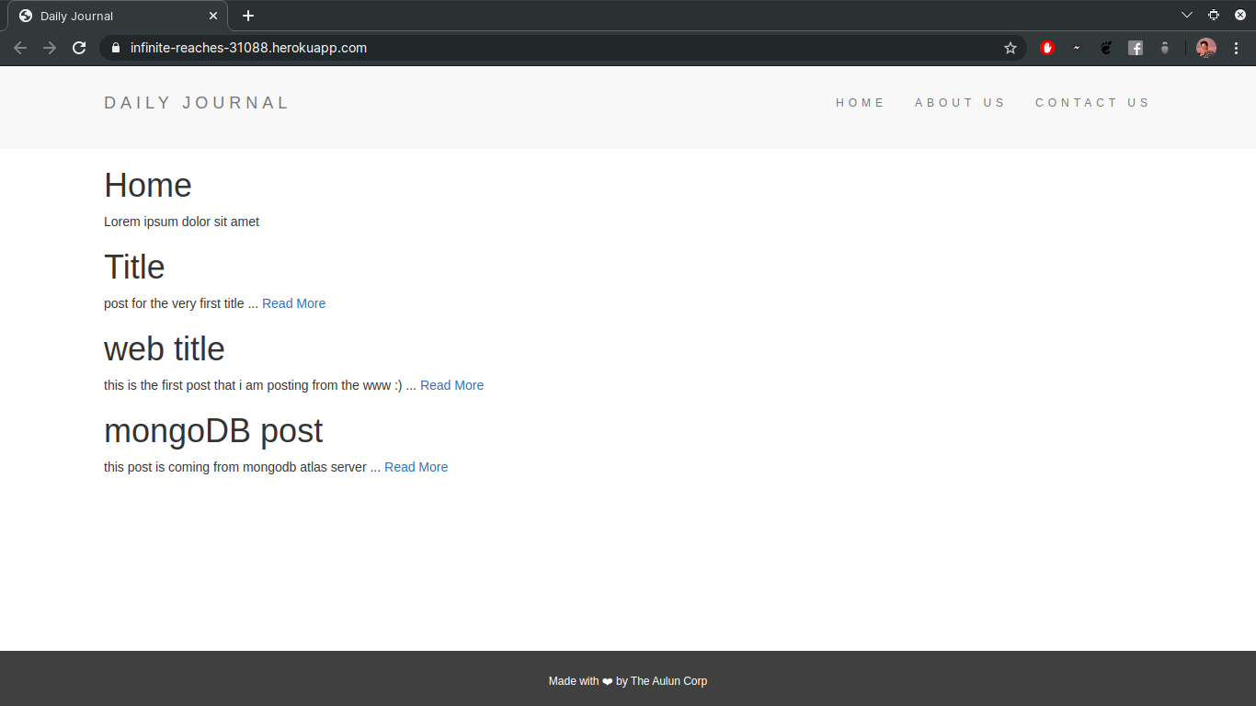
Task: Select the Daily Journal browser tab
Action: click(x=110, y=16)
